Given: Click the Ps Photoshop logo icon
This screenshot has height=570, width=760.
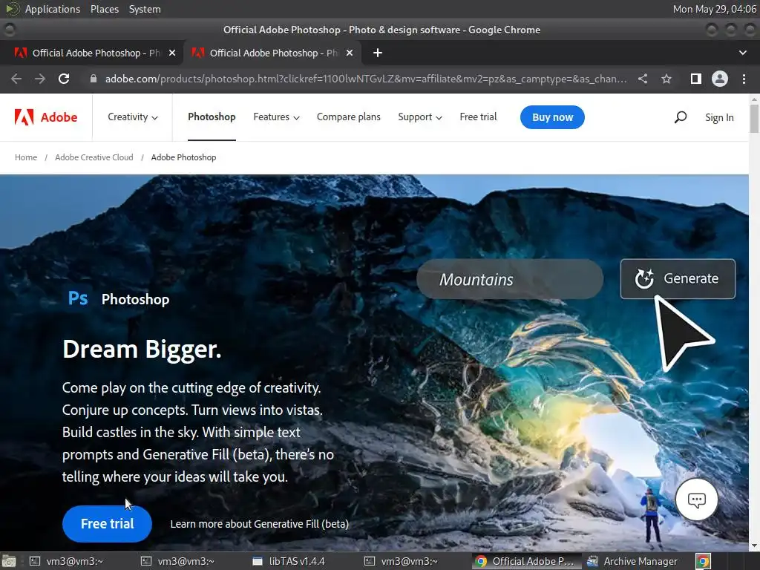Looking at the screenshot, I should tap(77, 298).
